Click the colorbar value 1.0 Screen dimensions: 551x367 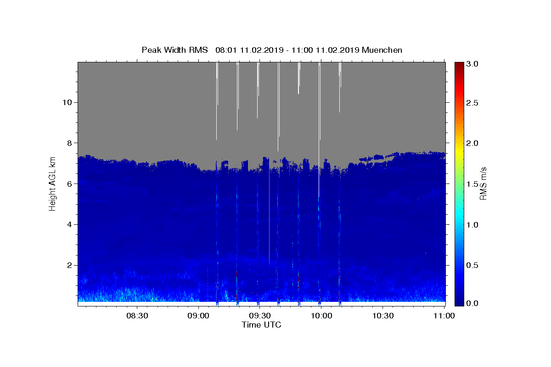pos(473,225)
